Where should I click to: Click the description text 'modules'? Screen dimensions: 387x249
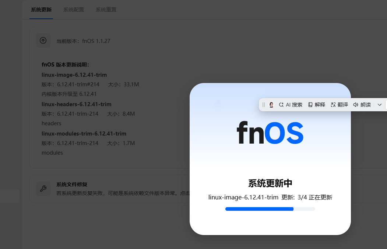coord(52,152)
